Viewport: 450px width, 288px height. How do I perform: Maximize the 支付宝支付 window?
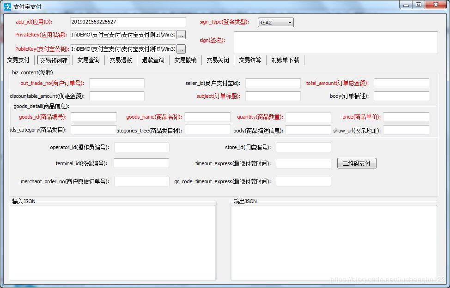coord(419,5)
